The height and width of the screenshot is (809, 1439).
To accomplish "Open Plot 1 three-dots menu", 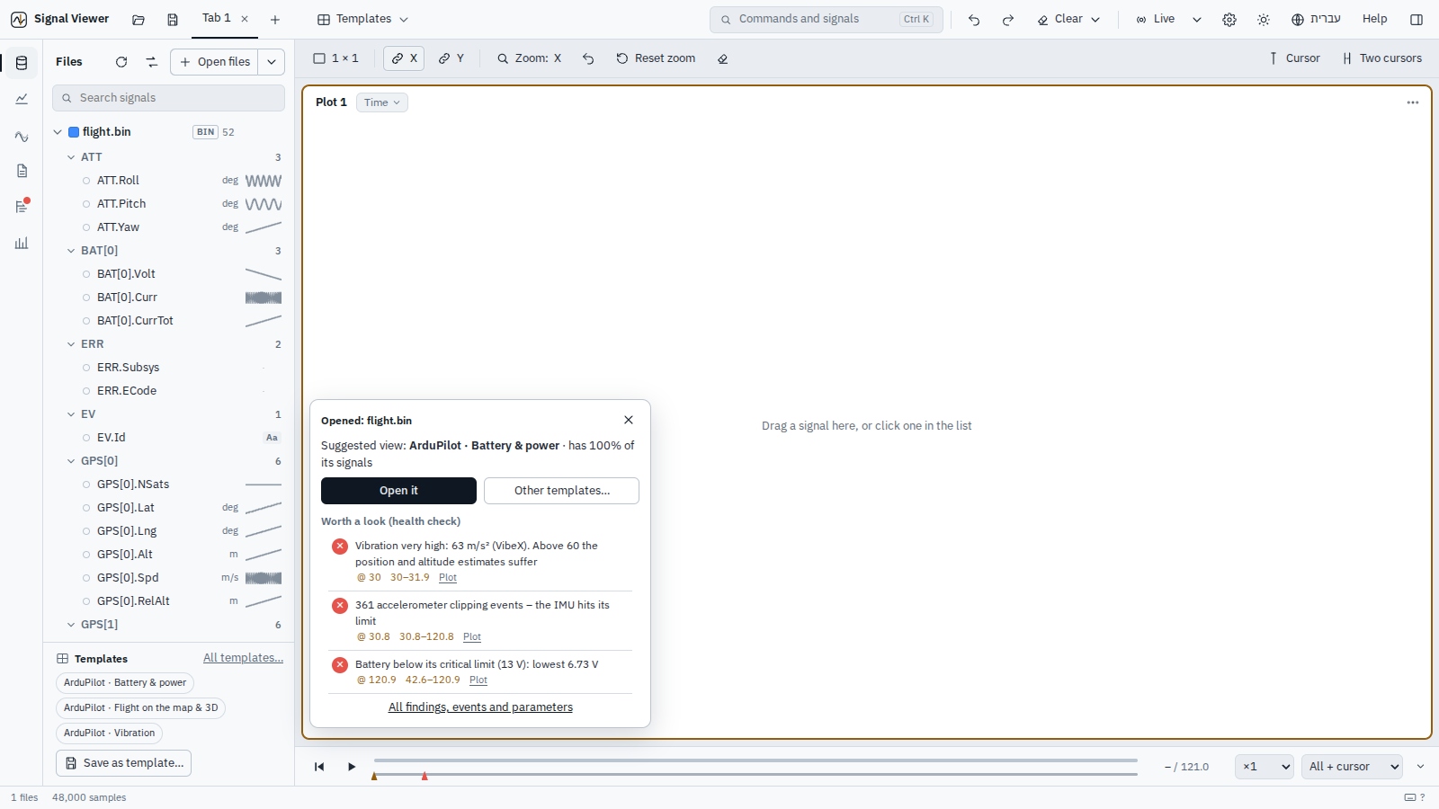I will click(1413, 102).
